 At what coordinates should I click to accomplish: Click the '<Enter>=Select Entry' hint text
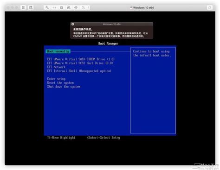click(x=104, y=138)
